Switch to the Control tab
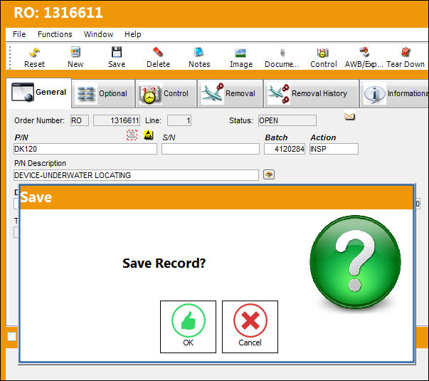Screen dimensions: 429x381 click(x=166, y=94)
